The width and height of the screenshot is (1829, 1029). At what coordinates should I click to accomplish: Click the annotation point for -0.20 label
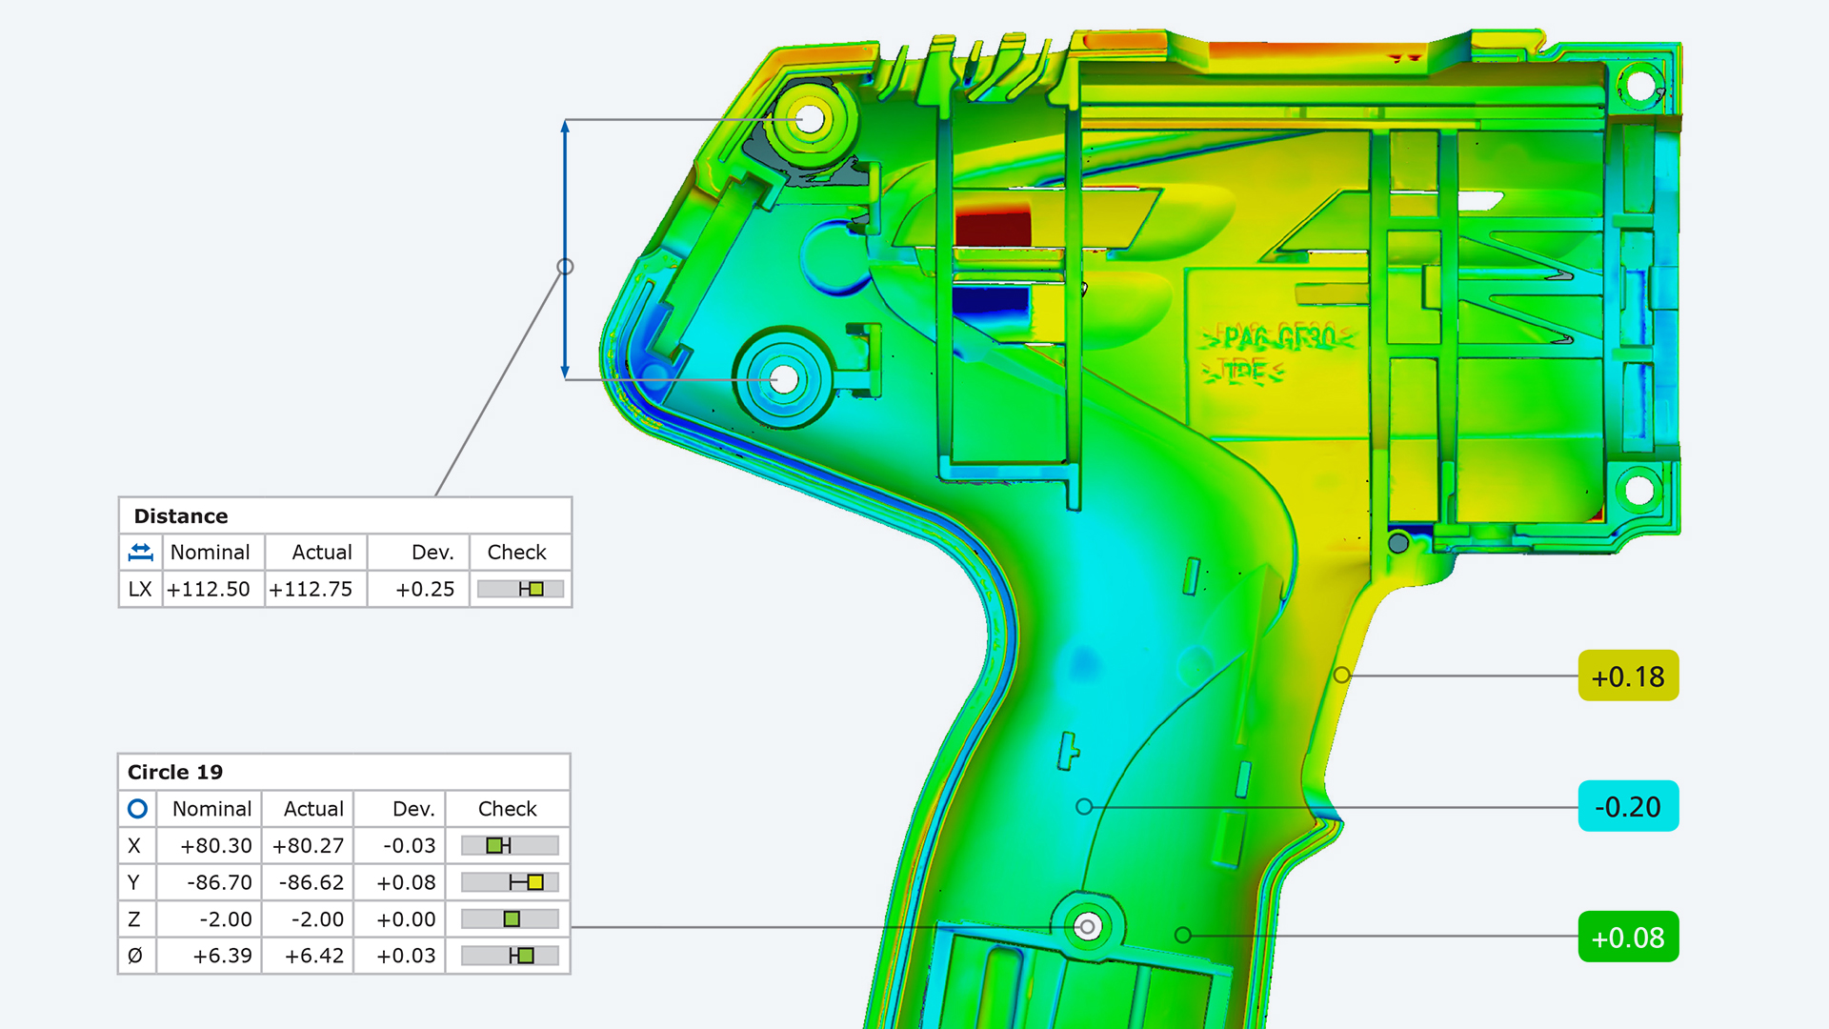(1084, 807)
